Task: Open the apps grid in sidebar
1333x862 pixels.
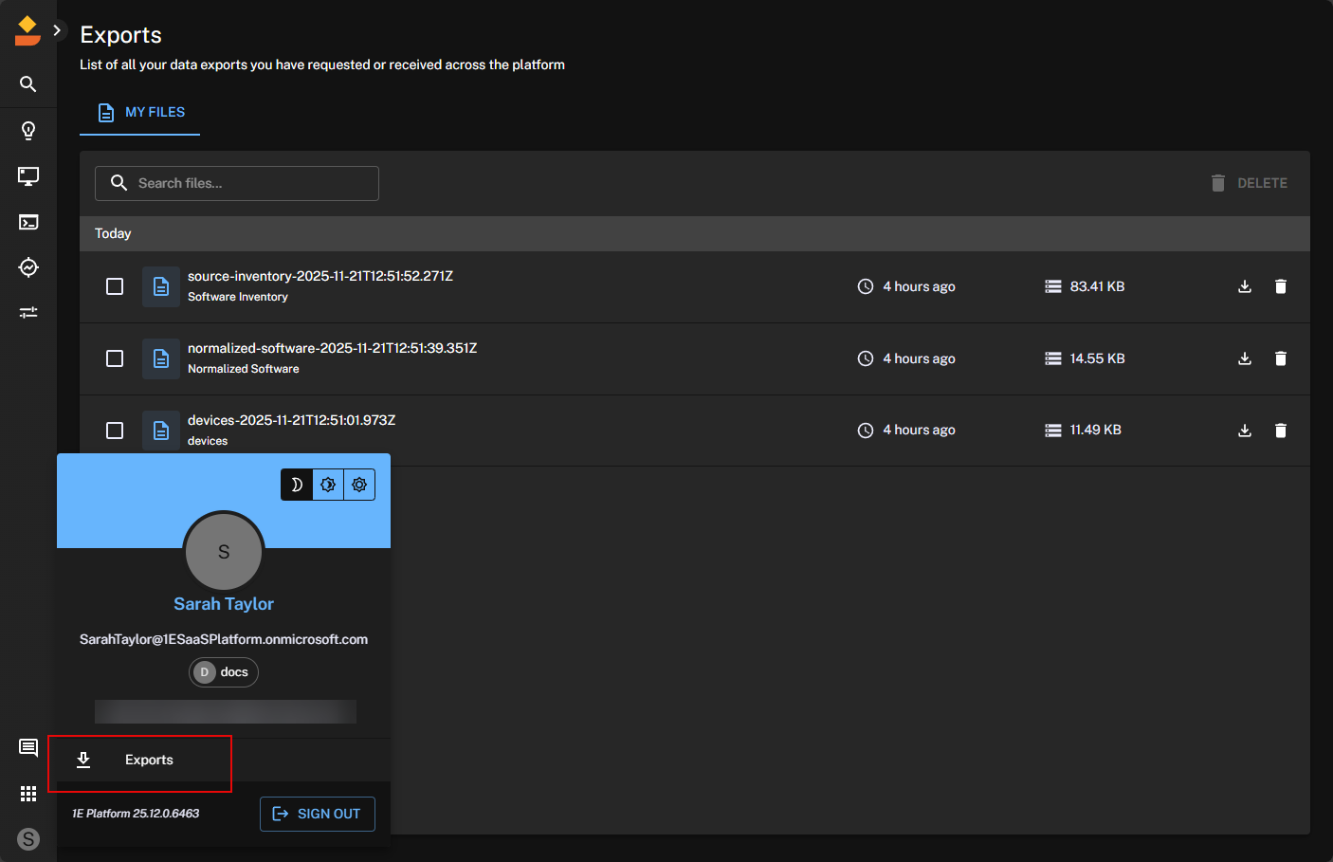Action: (28, 794)
